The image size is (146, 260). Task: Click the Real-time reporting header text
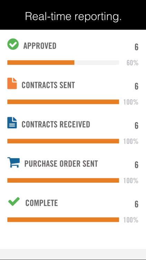click(x=73, y=16)
